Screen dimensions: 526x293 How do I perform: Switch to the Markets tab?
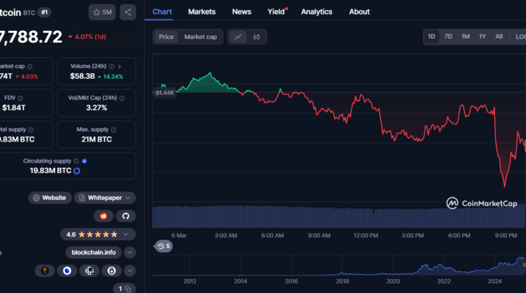[201, 12]
